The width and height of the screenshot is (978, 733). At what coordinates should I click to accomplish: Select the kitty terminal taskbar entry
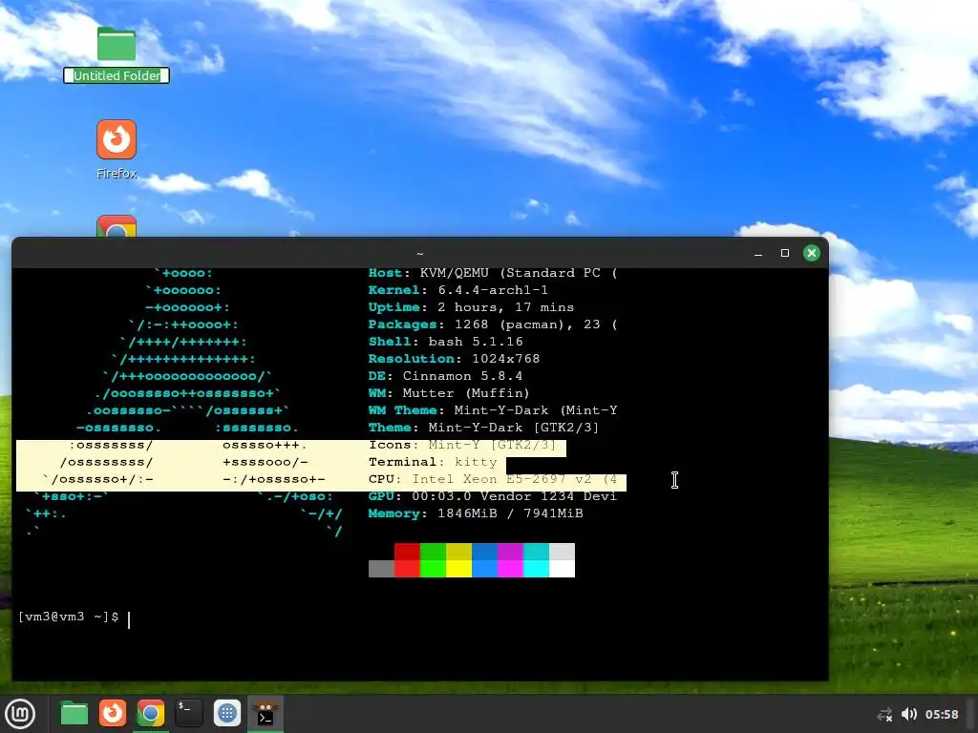(x=266, y=714)
